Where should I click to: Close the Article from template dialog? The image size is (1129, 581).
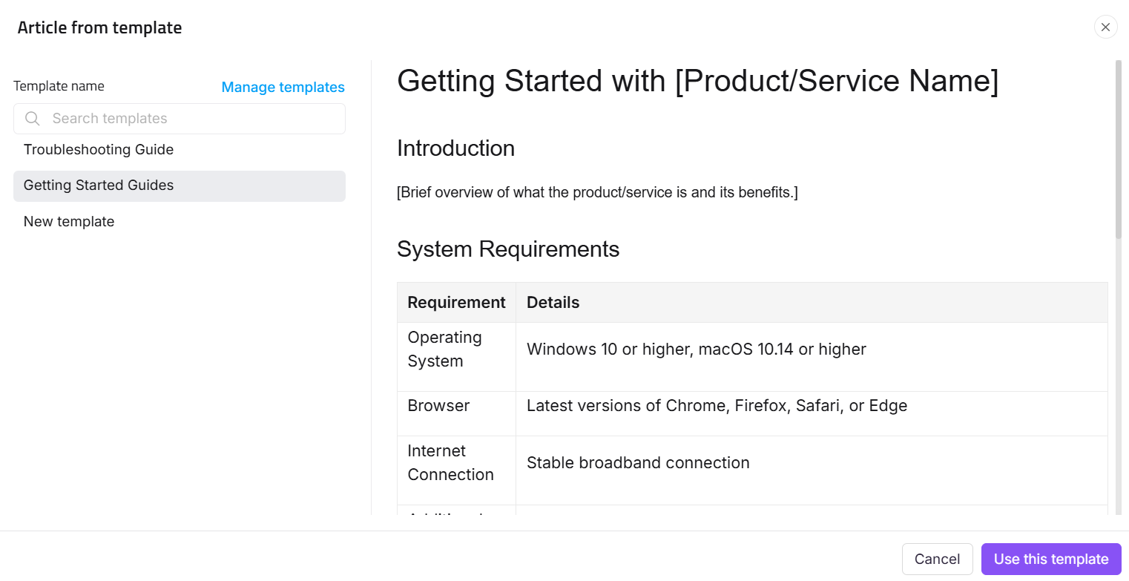point(1105,27)
